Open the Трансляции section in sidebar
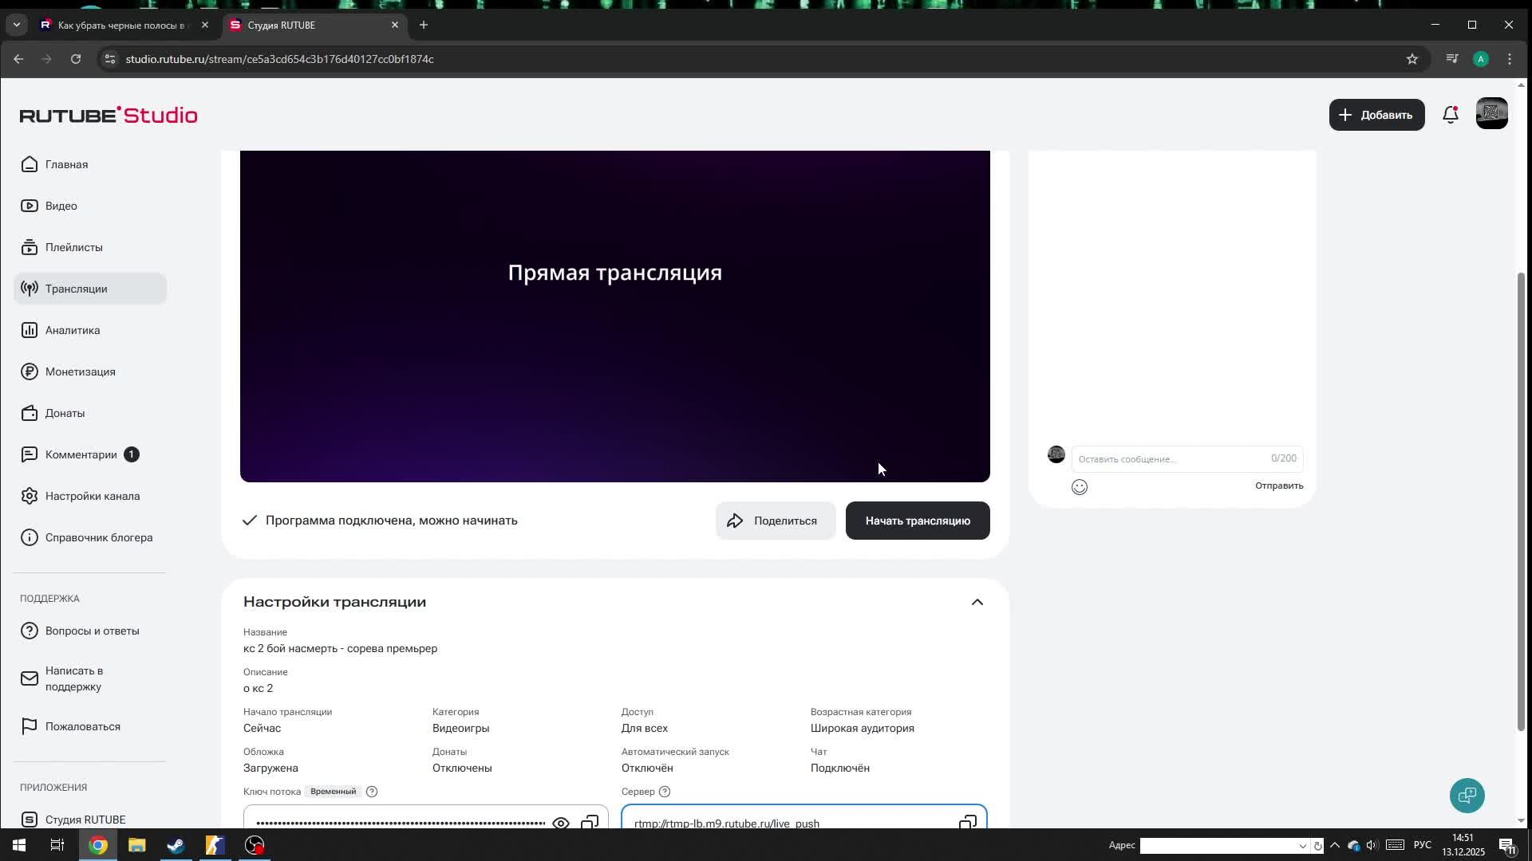Viewport: 1532px width, 861px height. click(x=77, y=289)
